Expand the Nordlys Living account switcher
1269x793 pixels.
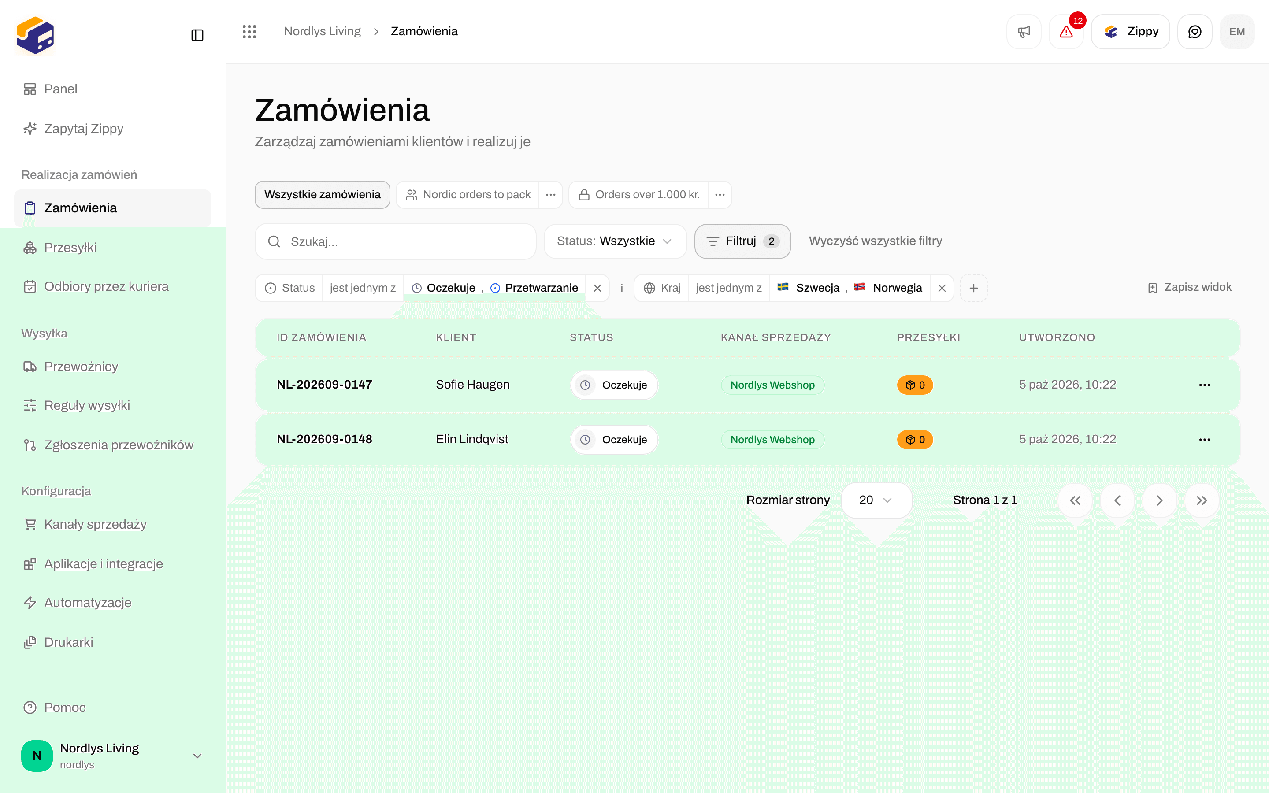[113, 756]
